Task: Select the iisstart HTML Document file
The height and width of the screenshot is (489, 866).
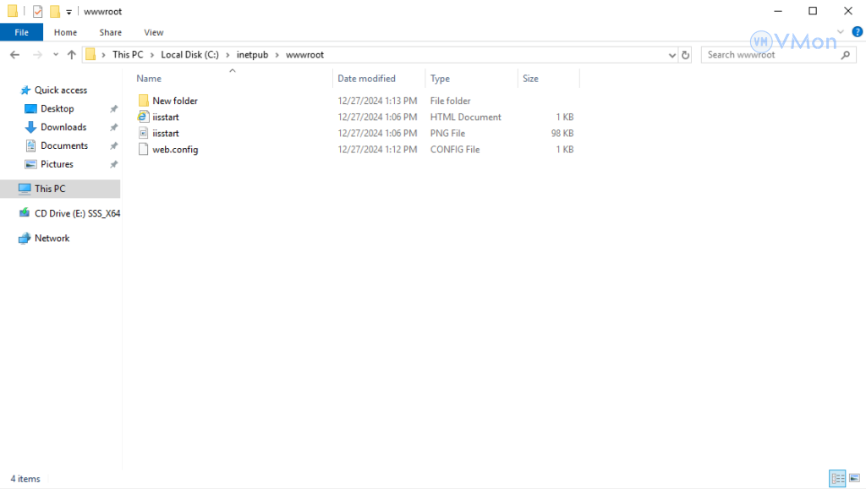Action: coord(166,117)
